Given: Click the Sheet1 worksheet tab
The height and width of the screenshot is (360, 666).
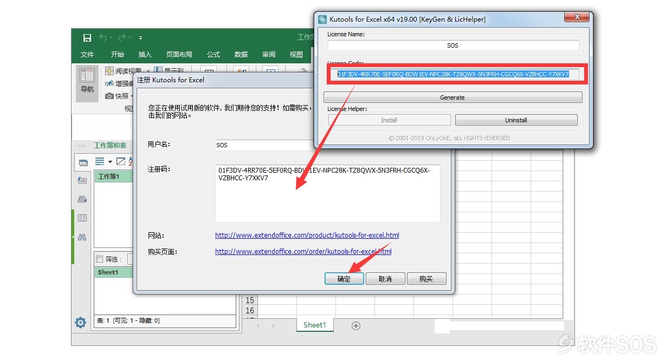Looking at the screenshot, I should (315, 325).
